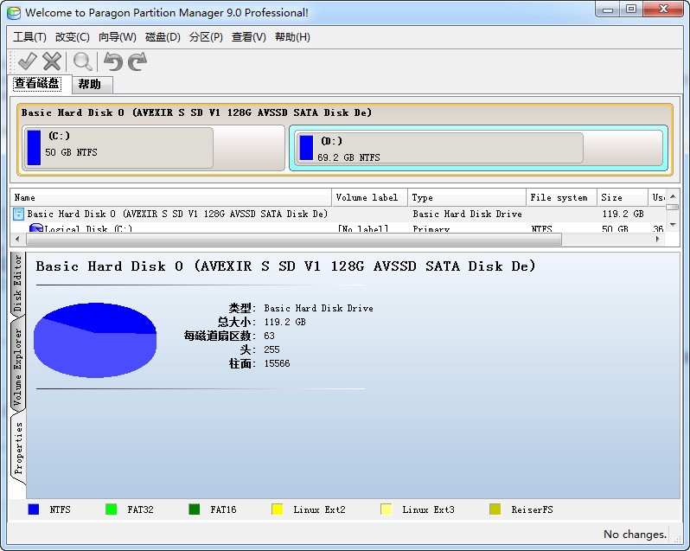Minimize the Partition Manager window

pos(608,10)
